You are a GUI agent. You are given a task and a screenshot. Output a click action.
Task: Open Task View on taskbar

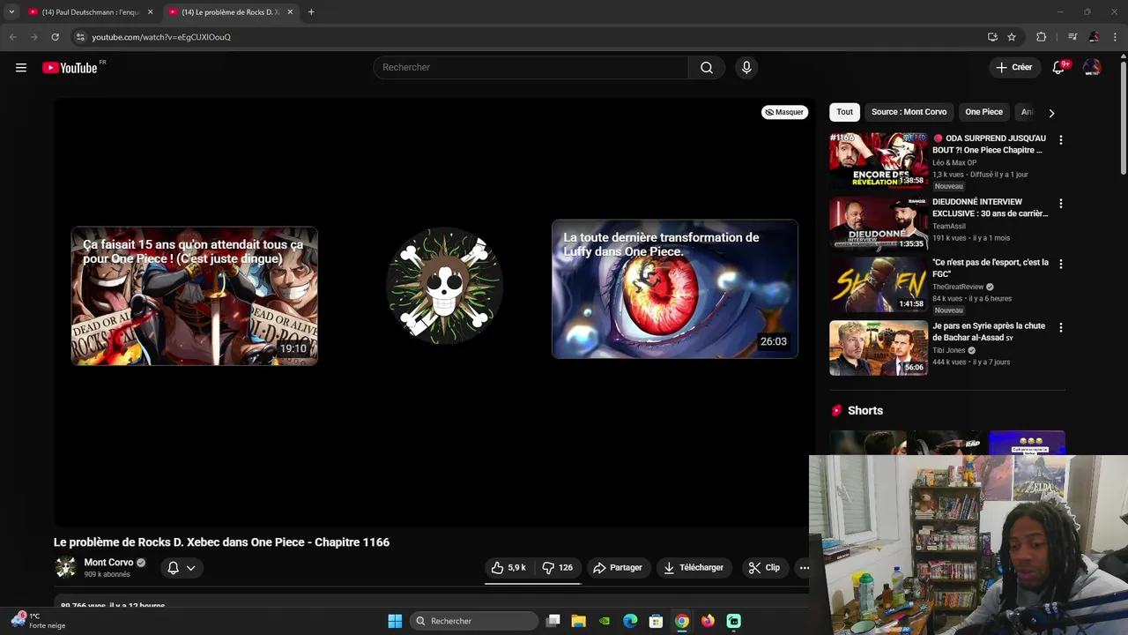click(553, 621)
